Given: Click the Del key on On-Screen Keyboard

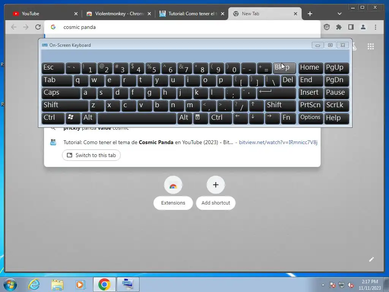Looking at the screenshot, I should point(289,81).
